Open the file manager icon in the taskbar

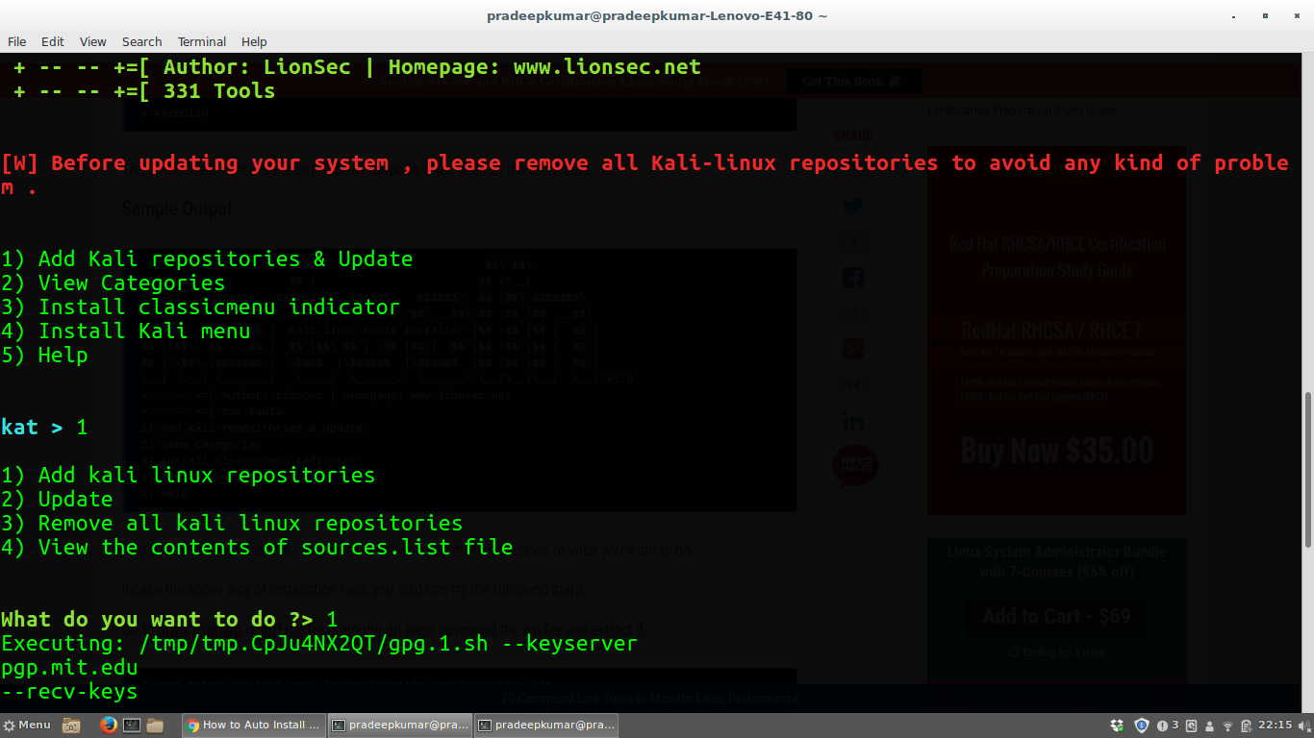(154, 726)
